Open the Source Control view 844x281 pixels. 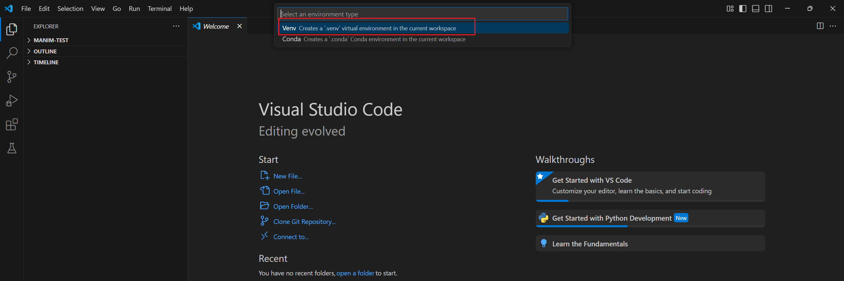(x=12, y=77)
